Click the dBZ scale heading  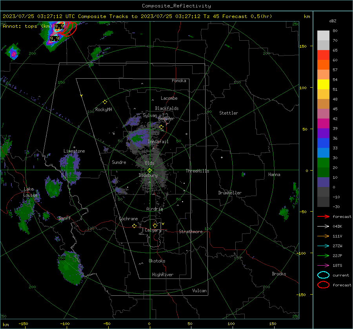tap(333, 21)
